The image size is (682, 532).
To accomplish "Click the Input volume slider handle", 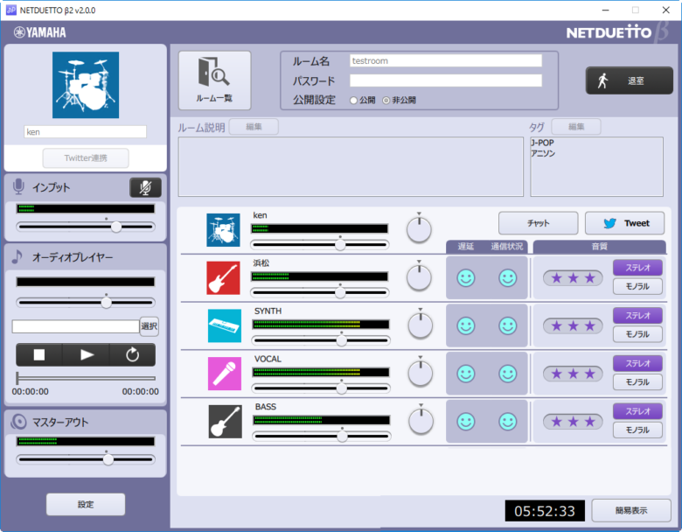I will click(116, 227).
